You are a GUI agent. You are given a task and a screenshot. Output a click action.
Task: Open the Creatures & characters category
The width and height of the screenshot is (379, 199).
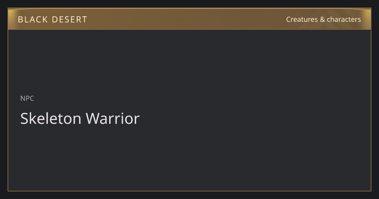click(x=323, y=19)
